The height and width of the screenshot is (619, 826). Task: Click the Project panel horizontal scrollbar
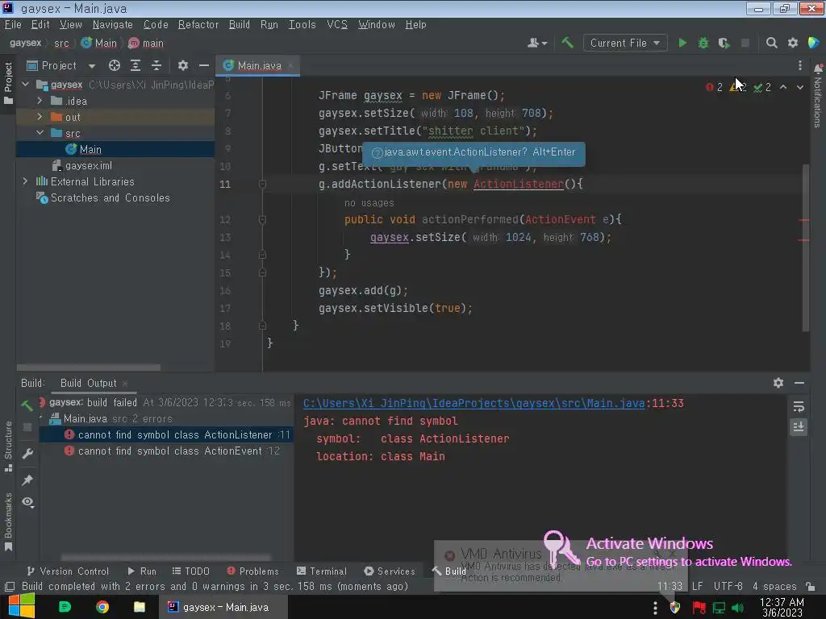(89, 368)
